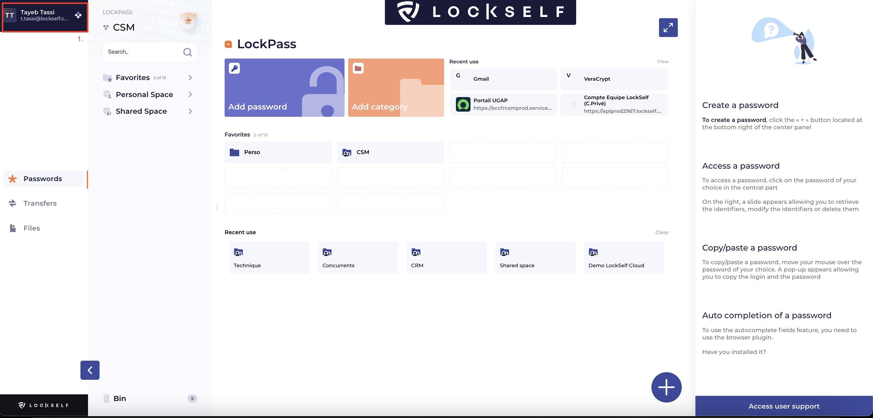Open the VeraCrypt recent password entry
The height and width of the screenshot is (418, 873).
(x=614, y=79)
